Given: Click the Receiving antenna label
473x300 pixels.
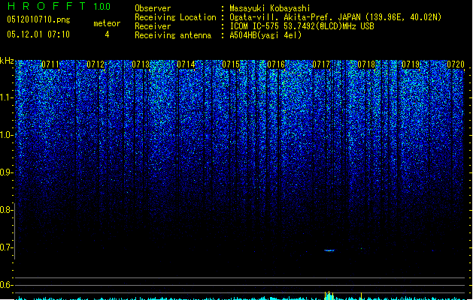Looking at the screenshot, I should (173, 35).
